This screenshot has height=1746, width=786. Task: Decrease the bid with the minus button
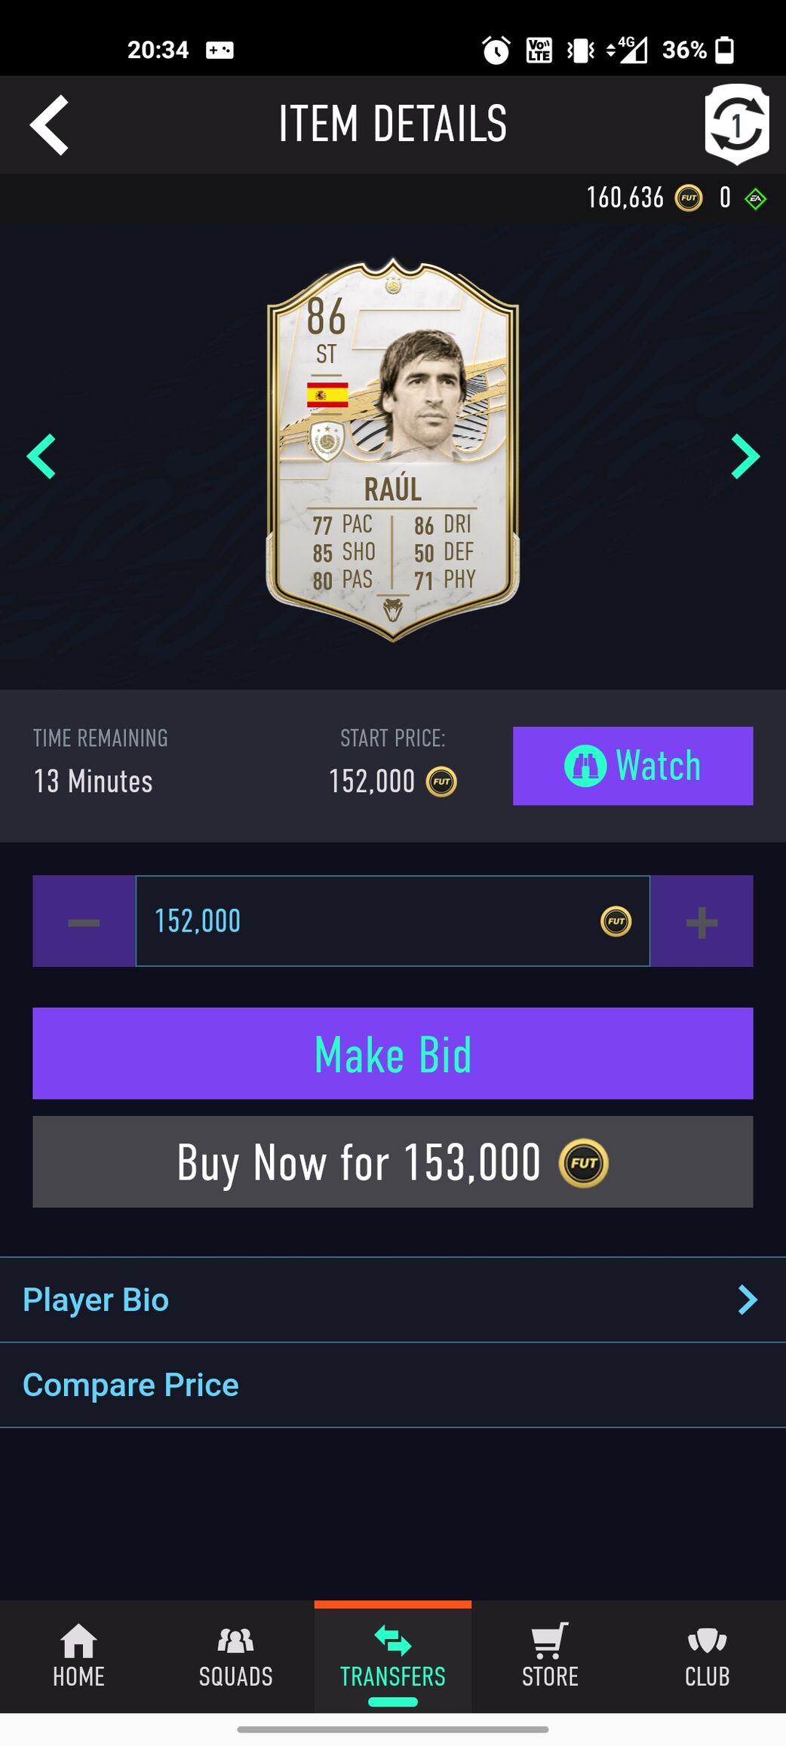(x=84, y=921)
